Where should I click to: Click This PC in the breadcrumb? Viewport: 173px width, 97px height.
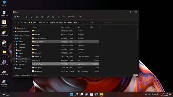click(x=35, y=23)
